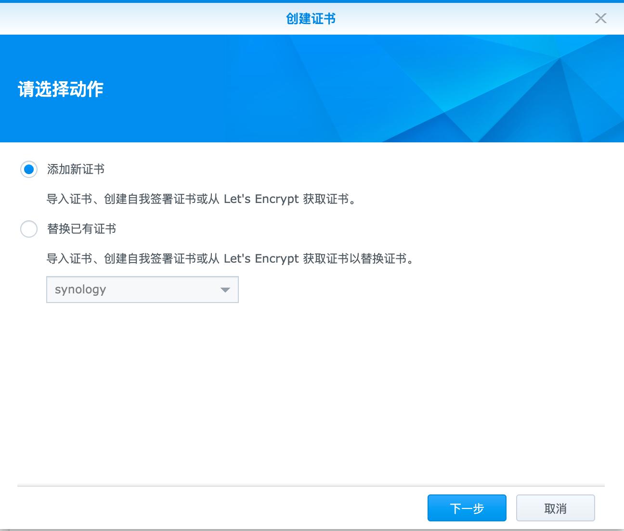This screenshot has width=624, height=531.
Task: Enable the replace existing certificate option
Action: tap(29, 229)
